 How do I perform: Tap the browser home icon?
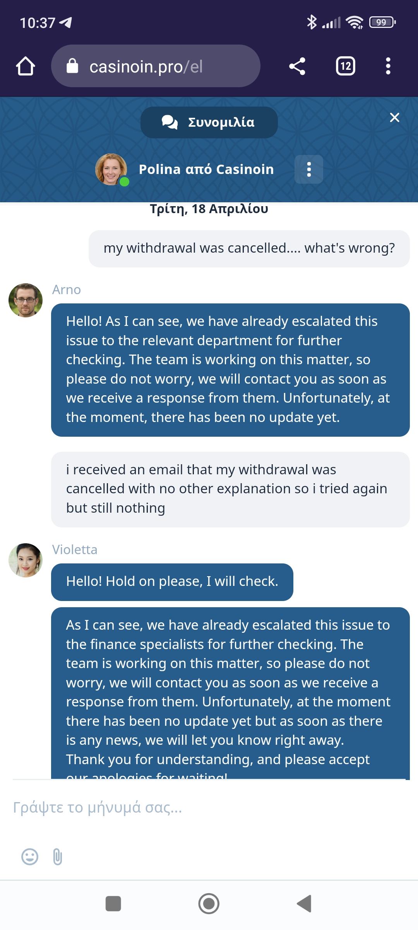click(x=26, y=66)
